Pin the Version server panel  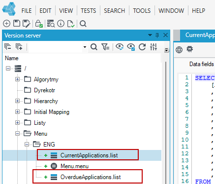(157, 35)
